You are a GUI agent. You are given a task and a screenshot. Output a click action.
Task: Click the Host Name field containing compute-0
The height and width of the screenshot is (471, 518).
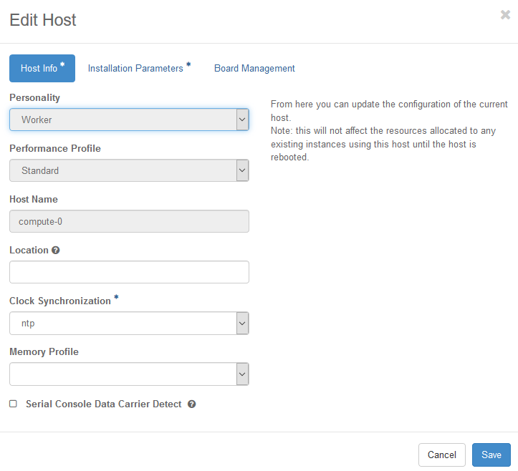pos(129,221)
